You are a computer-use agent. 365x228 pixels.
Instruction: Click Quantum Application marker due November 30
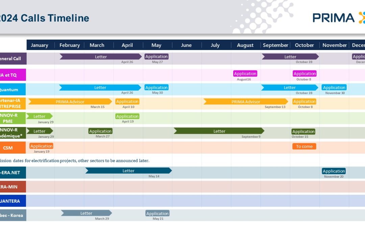(334, 87)
